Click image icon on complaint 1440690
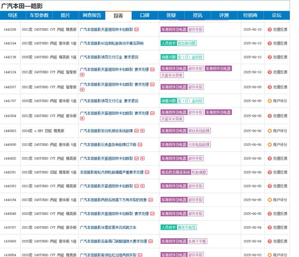 pos(140,145)
